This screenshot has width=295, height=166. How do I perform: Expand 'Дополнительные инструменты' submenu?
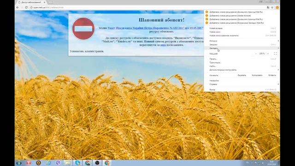click(242, 70)
